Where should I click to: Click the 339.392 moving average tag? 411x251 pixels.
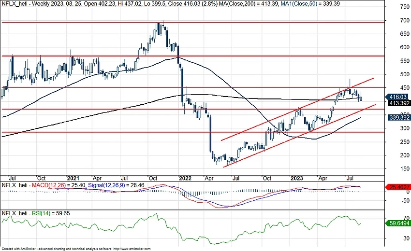tap(398, 117)
